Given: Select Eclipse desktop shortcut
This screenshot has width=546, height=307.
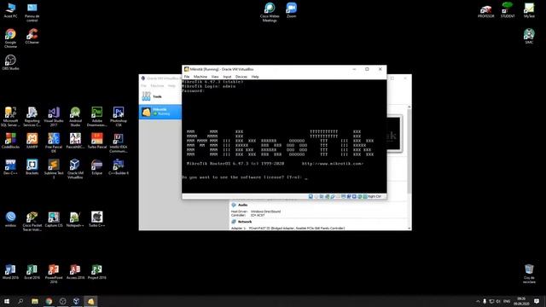Looking at the screenshot, I should pyautogui.click(x=96, y=167).
